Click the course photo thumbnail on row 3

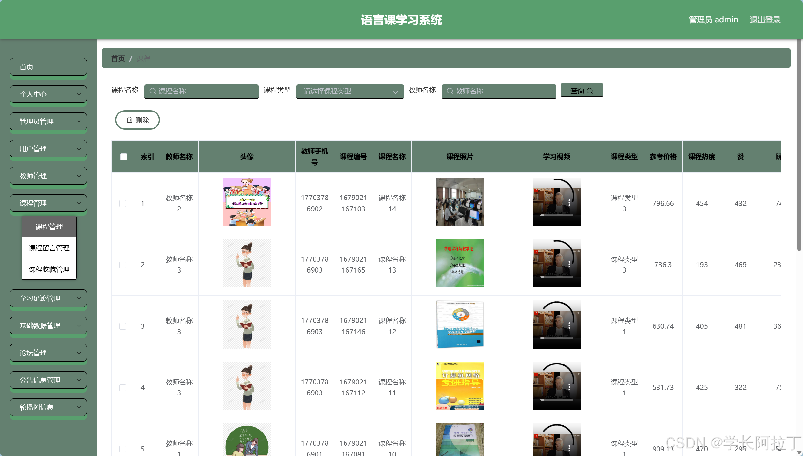[459, 325]
